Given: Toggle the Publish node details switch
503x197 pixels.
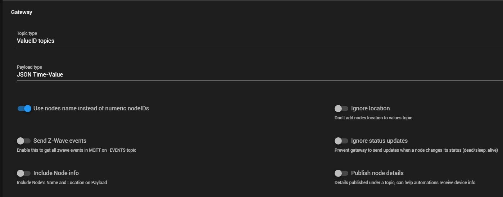Looking at the screenshot, I should click(341, 173).
